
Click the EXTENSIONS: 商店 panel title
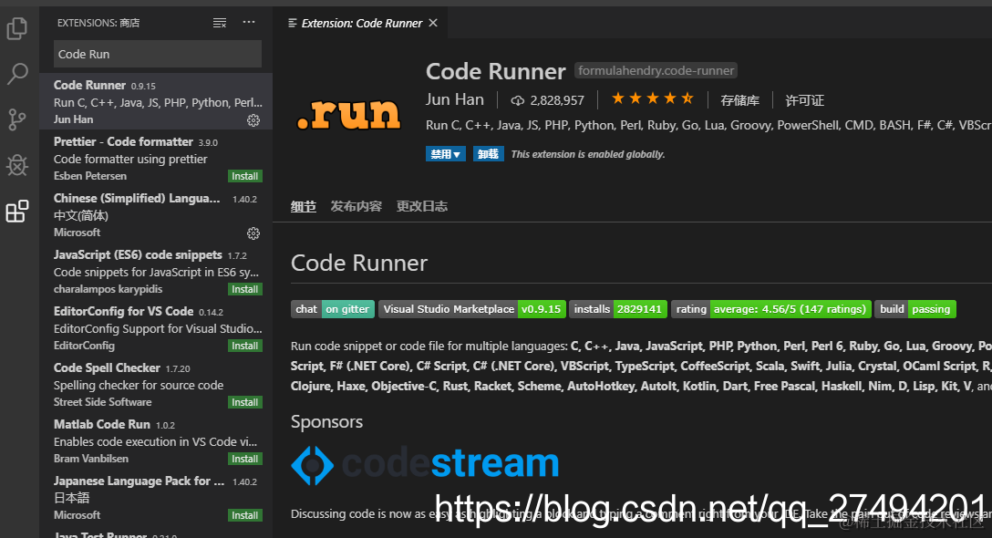point(98,23)
